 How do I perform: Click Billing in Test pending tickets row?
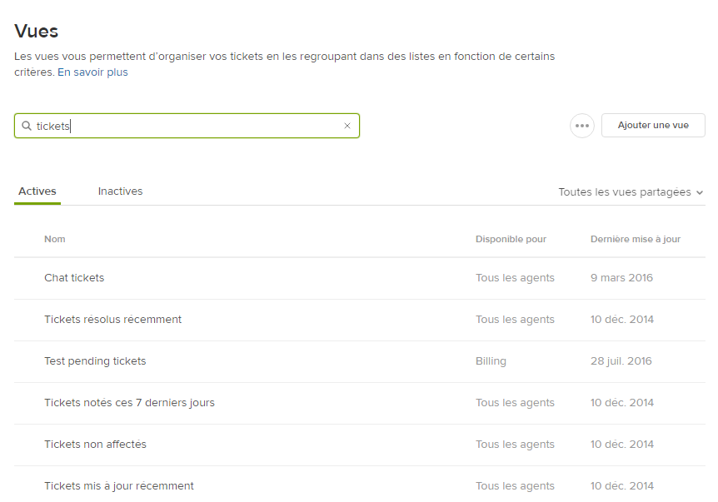point(491,361)
